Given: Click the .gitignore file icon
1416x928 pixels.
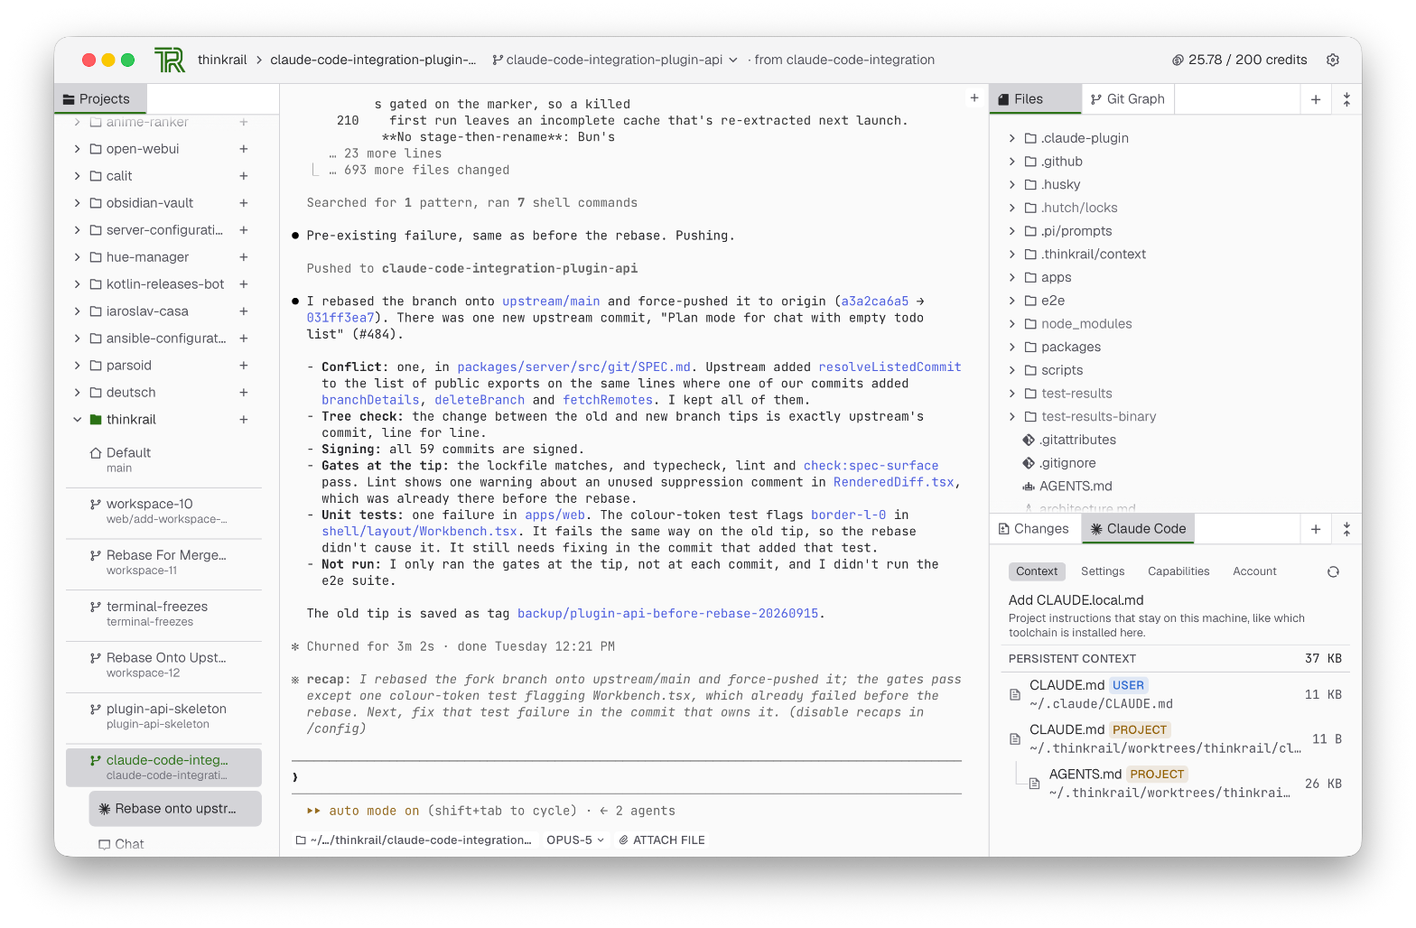Looking at the screenshot, I should (1029, 463).
